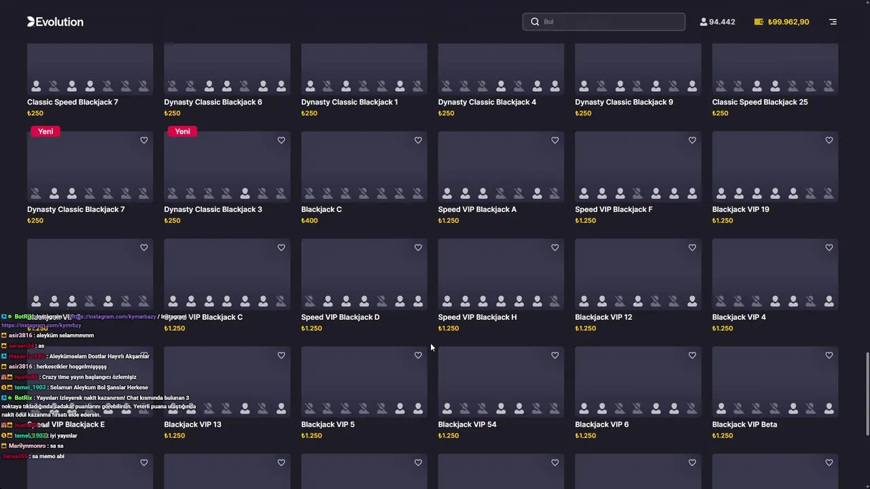Click the Blackjack VIP 13 title
870x489 pixels.
192,424
